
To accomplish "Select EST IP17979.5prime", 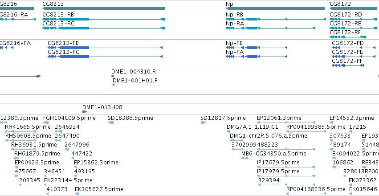I will (286, 176).
